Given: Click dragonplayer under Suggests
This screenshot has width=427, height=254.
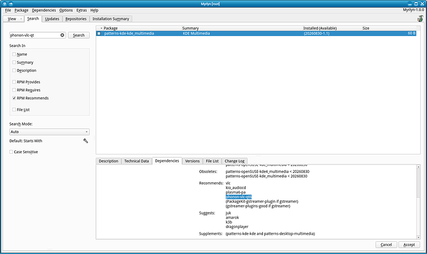Looking at the screenshot, I should pyautogui.click(x=237, y=227).
